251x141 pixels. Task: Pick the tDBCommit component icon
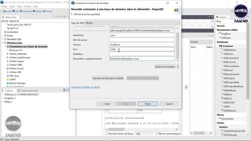click(x=222, y=62)
